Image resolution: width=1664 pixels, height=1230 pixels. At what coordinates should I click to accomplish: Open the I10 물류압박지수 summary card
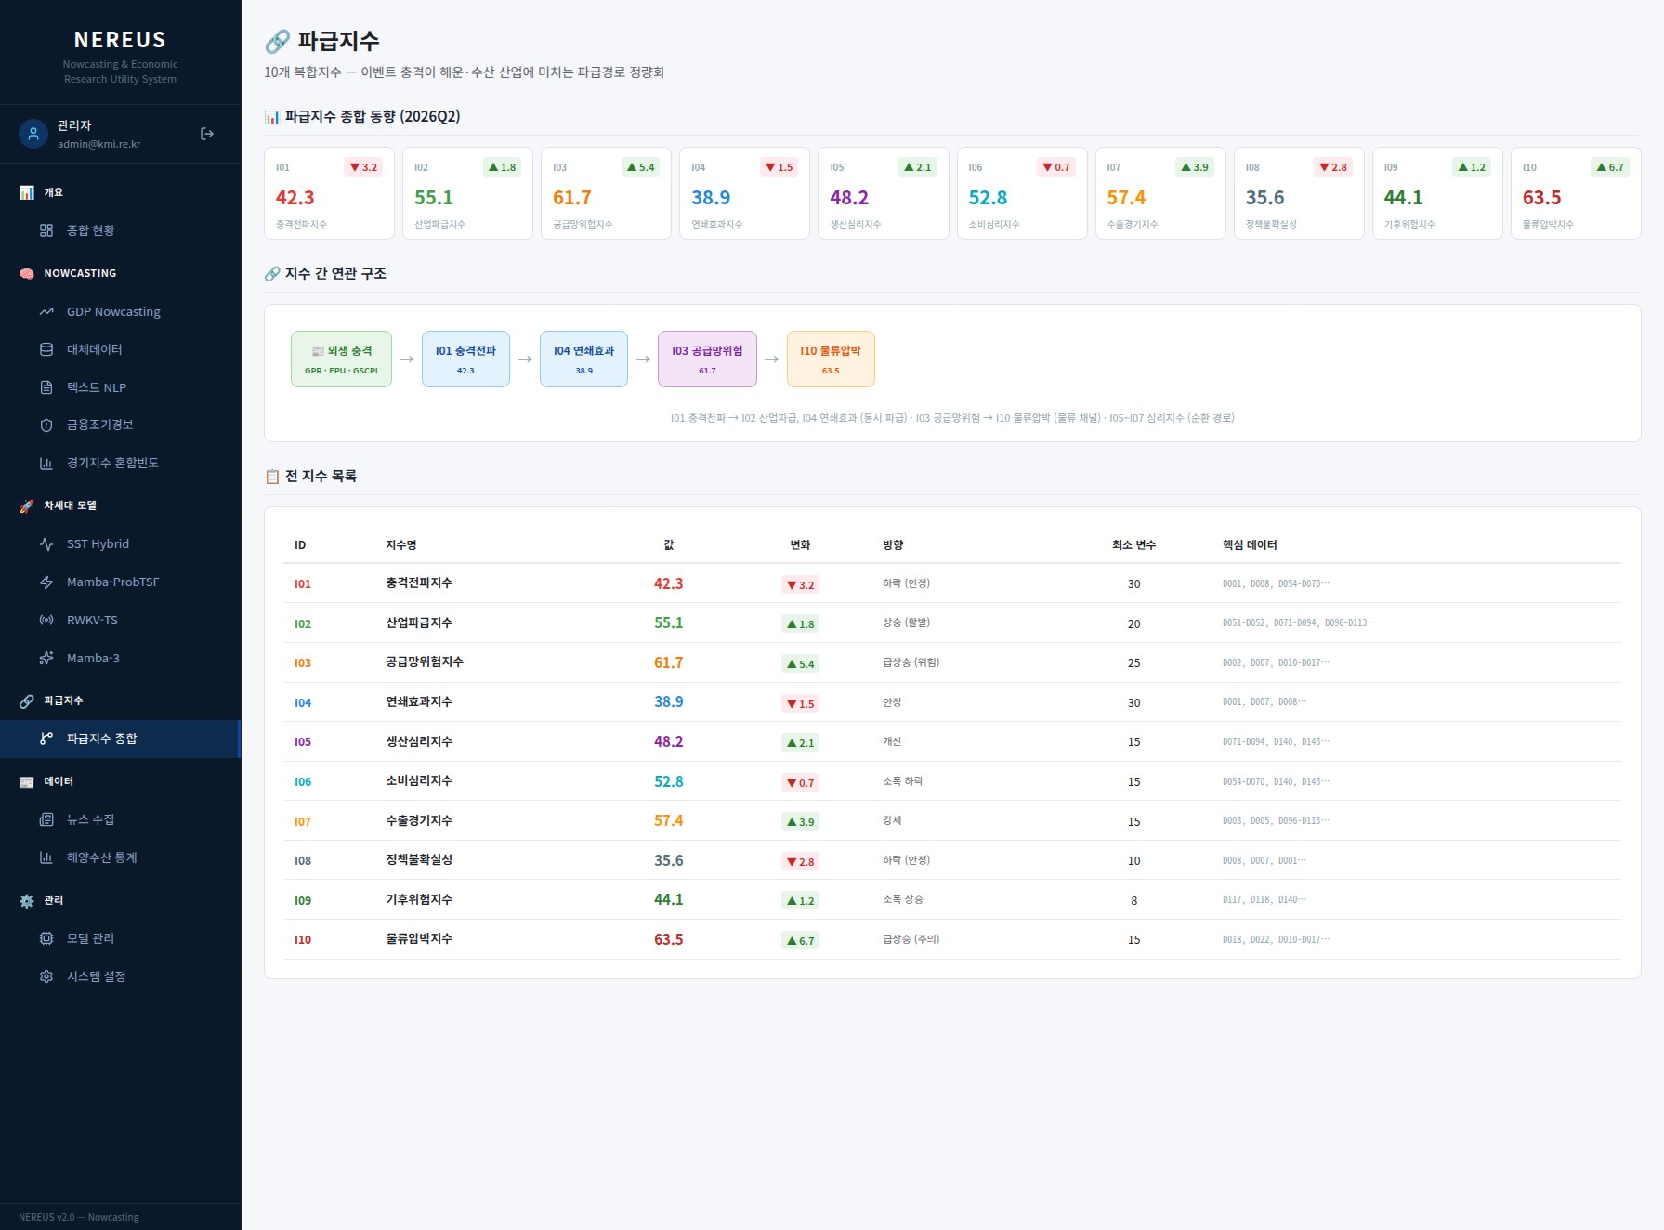(1576, 193)
